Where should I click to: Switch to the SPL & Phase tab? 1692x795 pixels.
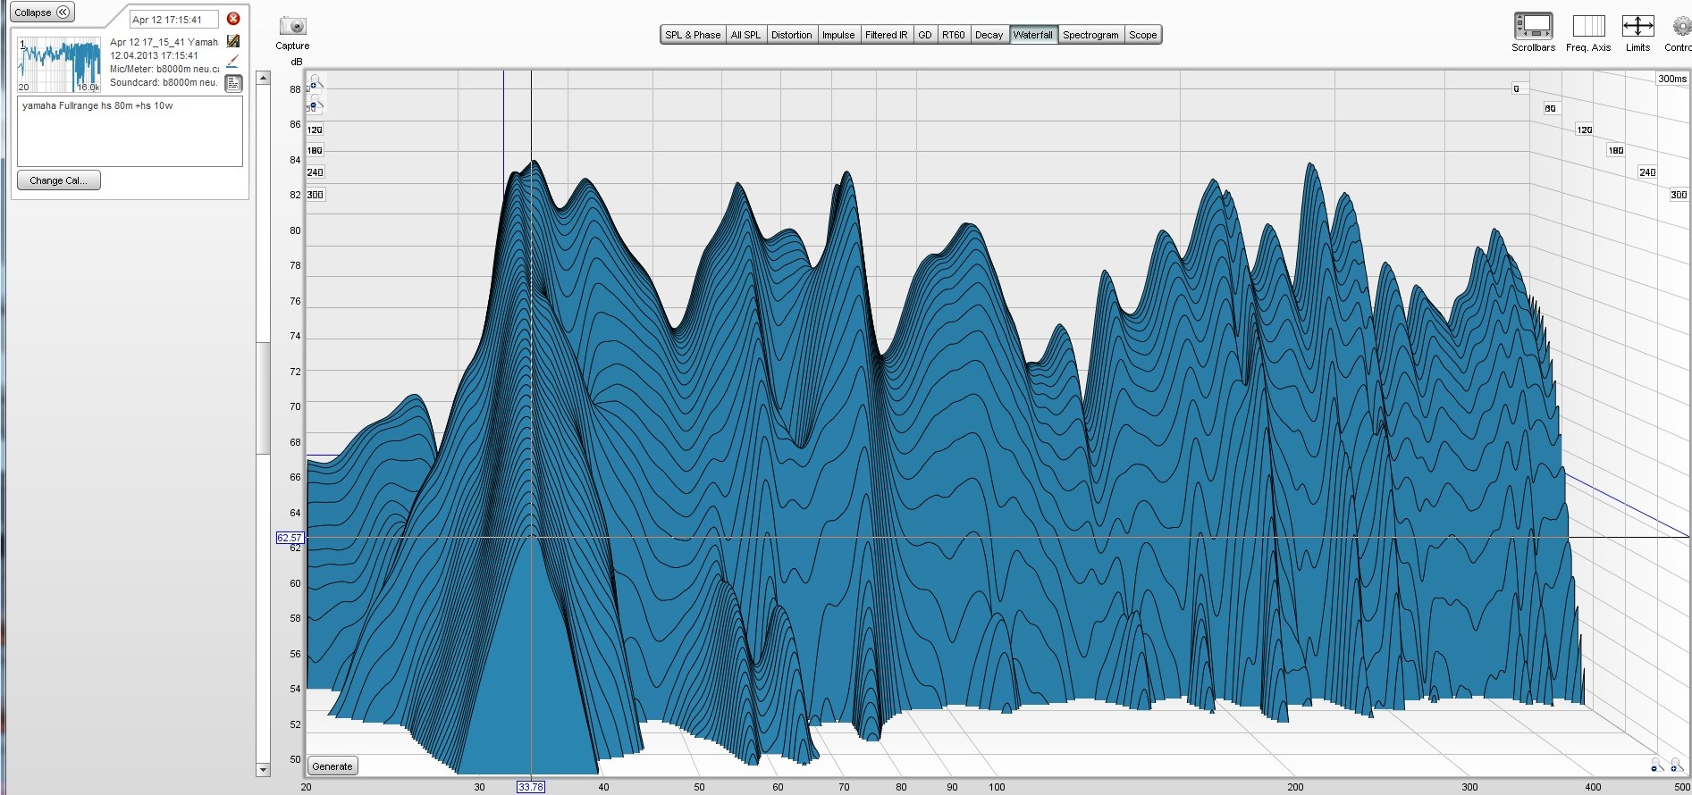coord(693,35)
